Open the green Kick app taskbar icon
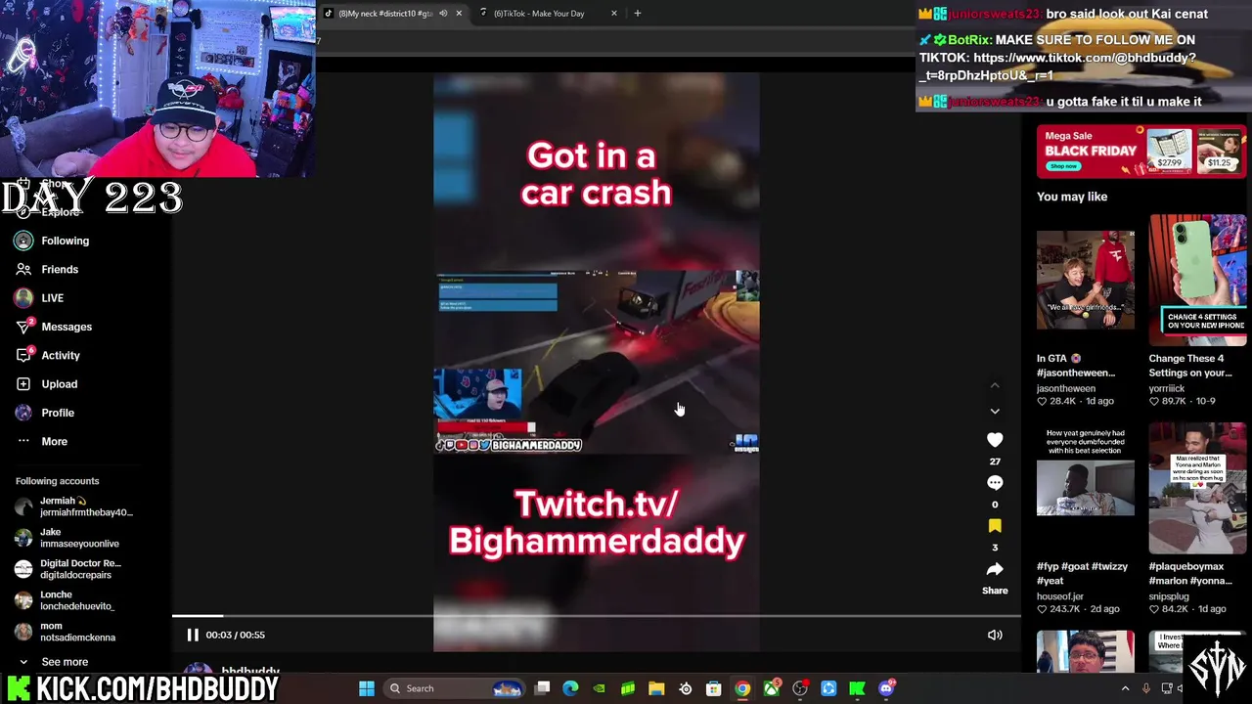The image size is (1252, 704). point(857,688)
